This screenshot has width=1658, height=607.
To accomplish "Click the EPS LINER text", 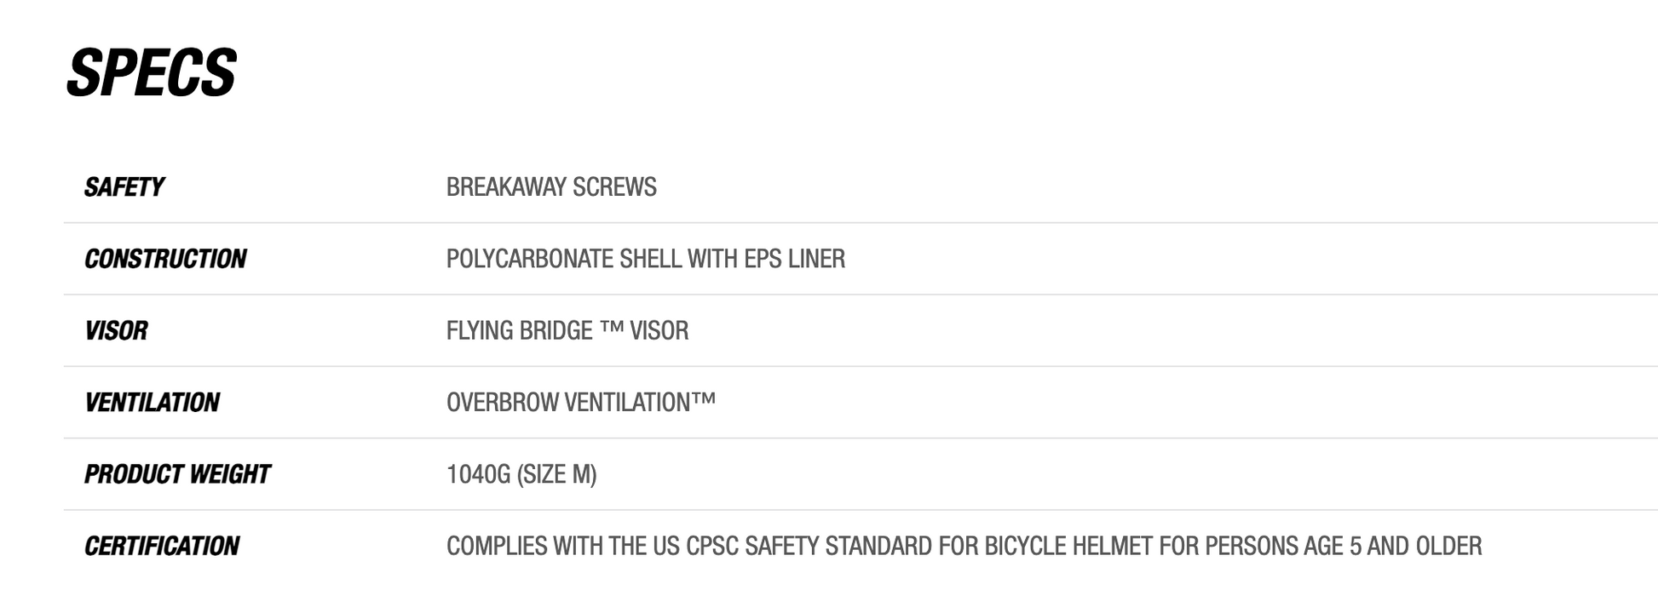I will click(794, 259).
